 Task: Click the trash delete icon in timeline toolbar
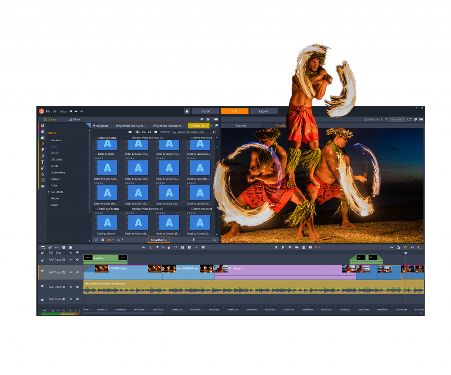click(x=303, y=248)
